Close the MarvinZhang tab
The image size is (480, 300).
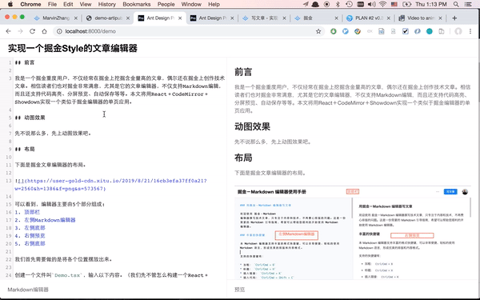point(76,18)
